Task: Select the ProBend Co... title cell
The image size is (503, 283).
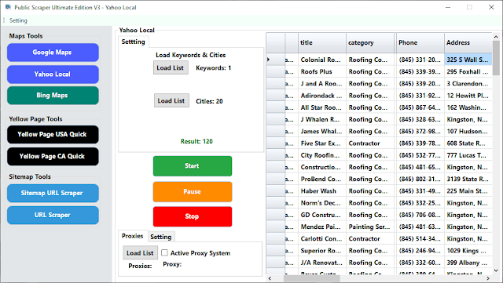Action: click(322, 179)
